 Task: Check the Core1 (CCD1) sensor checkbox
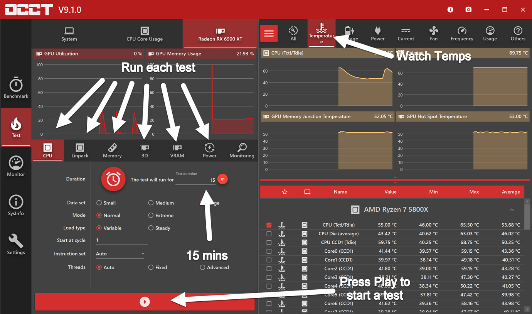tap(269, 260)
